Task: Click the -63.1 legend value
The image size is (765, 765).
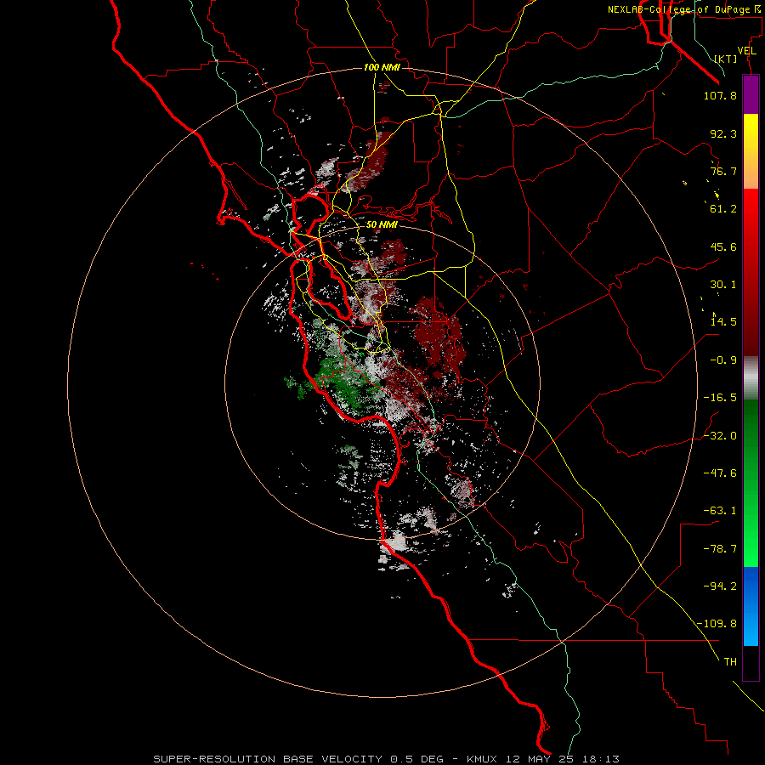Action: click(x=720, y=511)
